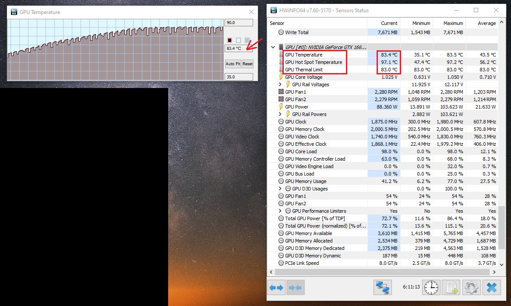Viewport: 511px width, 306px height.
Task: Open the network monitoring computers icon
Action: [382, 288]
